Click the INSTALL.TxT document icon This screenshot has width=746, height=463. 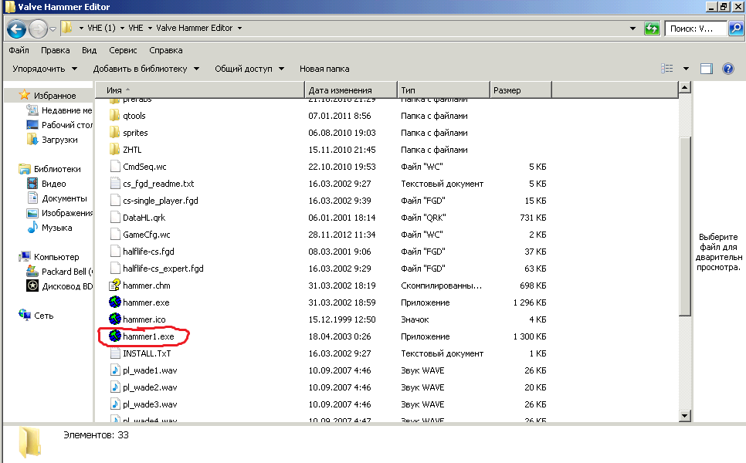114,353
